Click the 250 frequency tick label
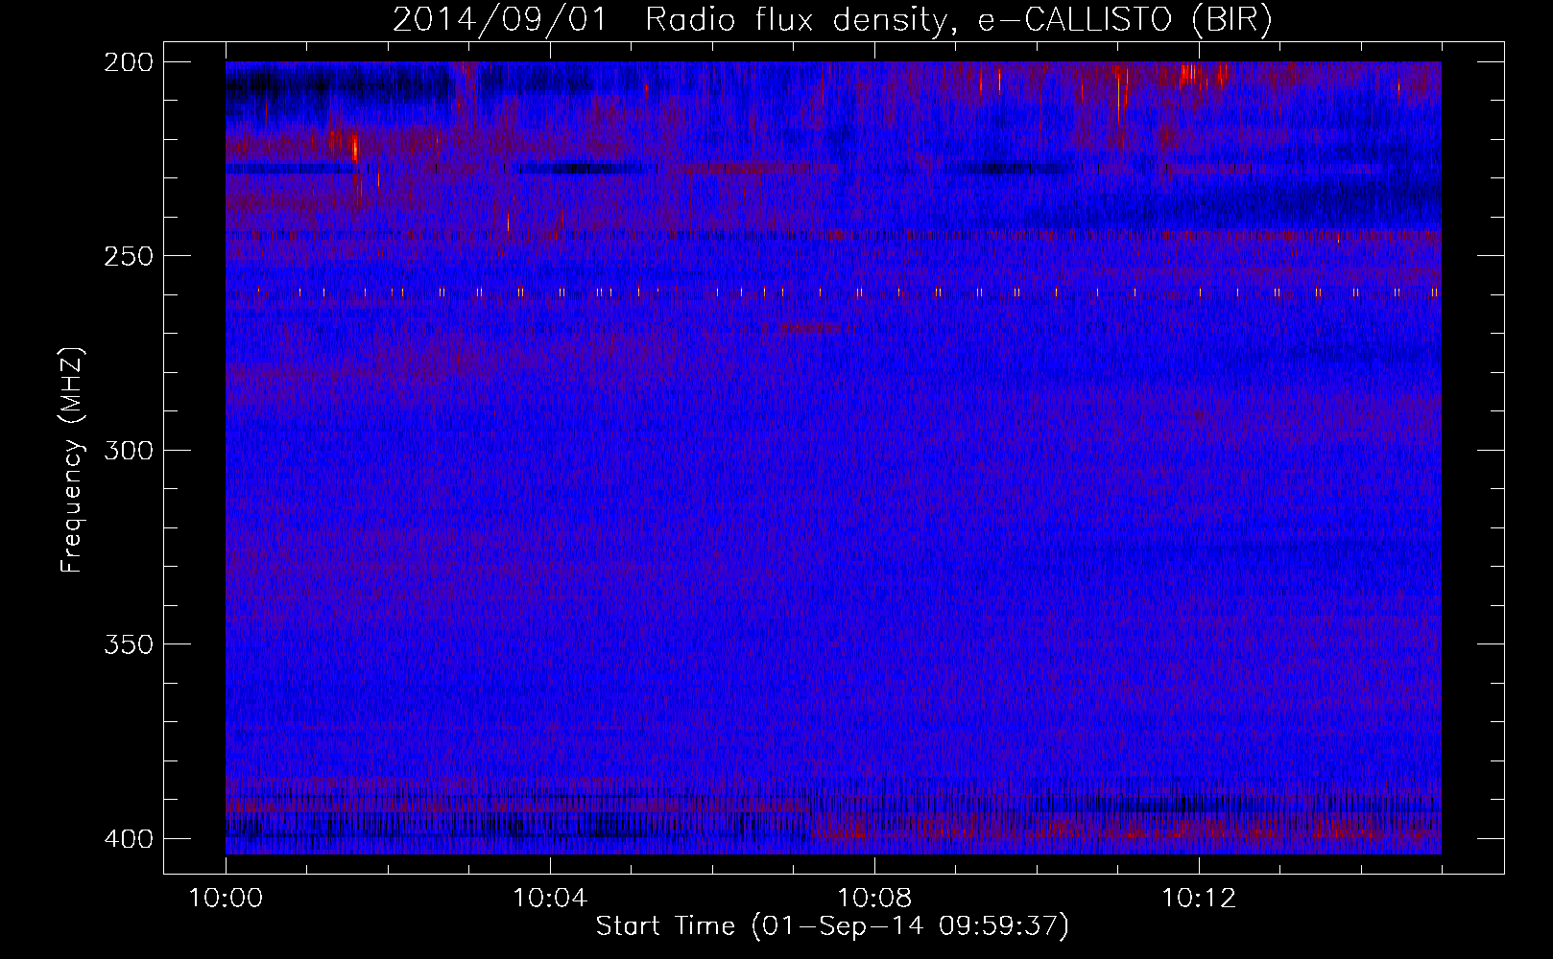Viewport: 1553px width, 959px height. (x=128, y=256)
